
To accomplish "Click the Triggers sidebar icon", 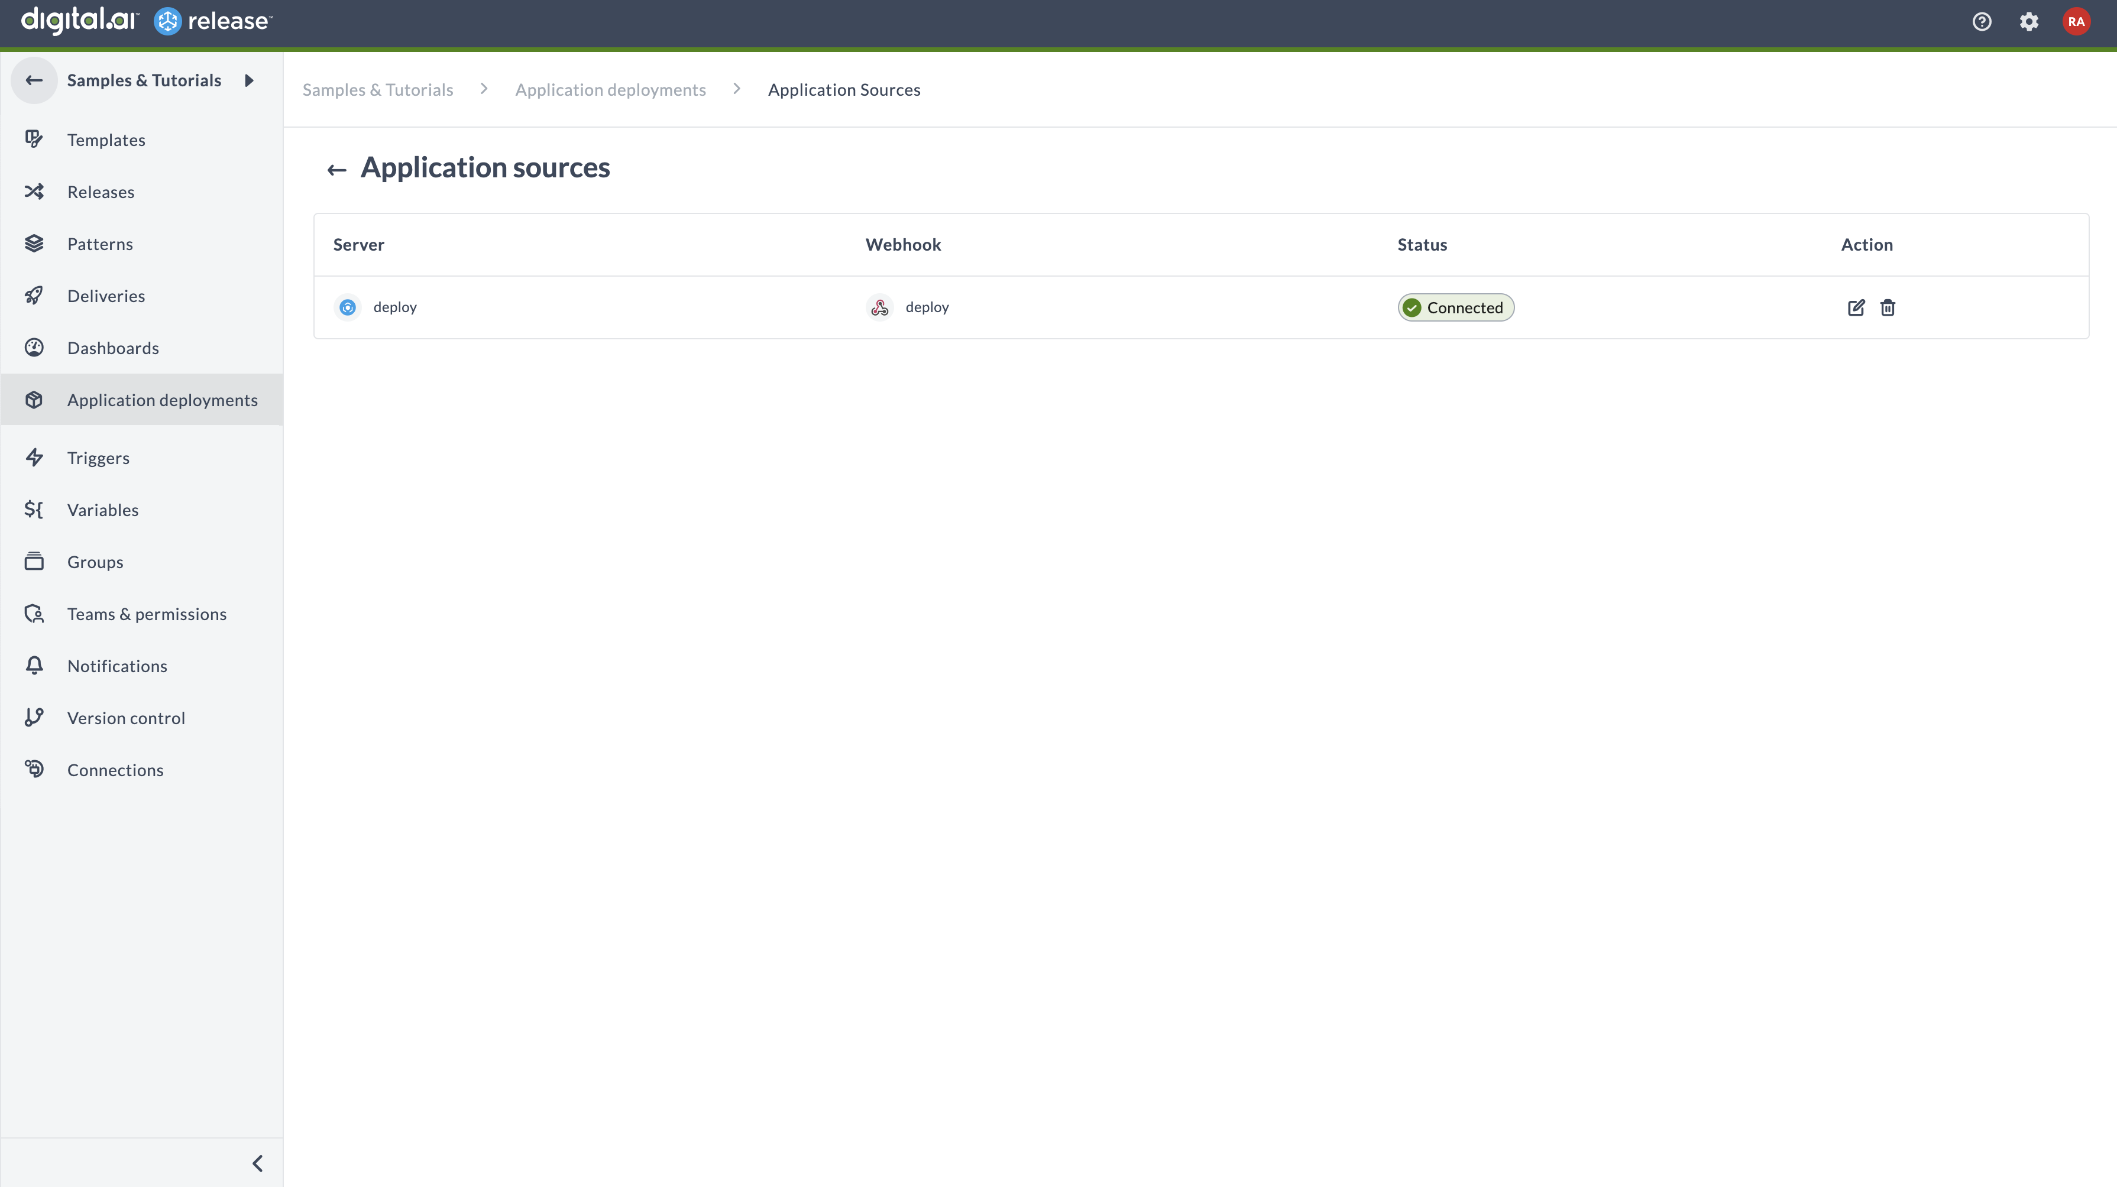I will (x=35, y=458).
